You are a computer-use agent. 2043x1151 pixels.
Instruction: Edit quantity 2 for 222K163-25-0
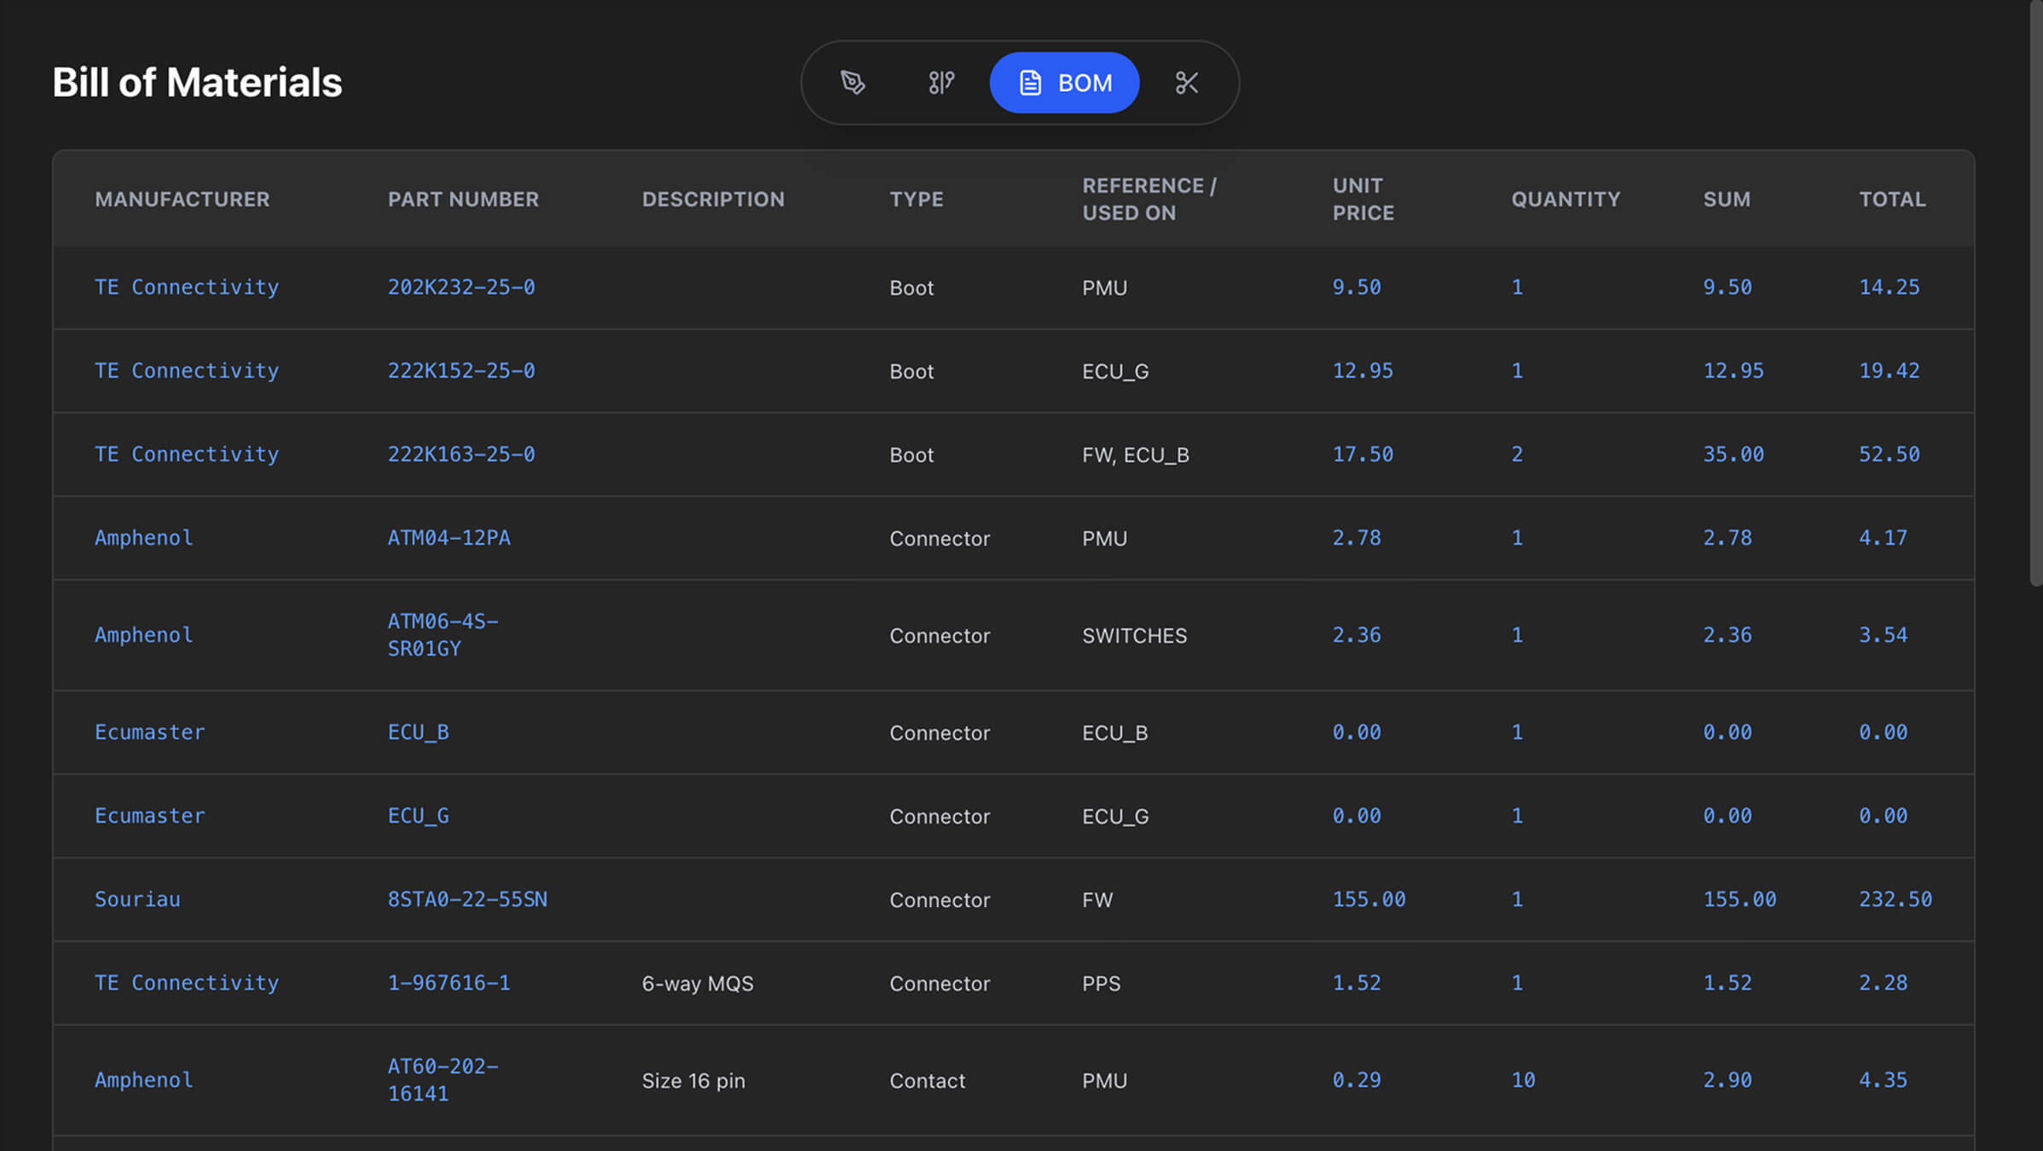tap(1517, 454)
